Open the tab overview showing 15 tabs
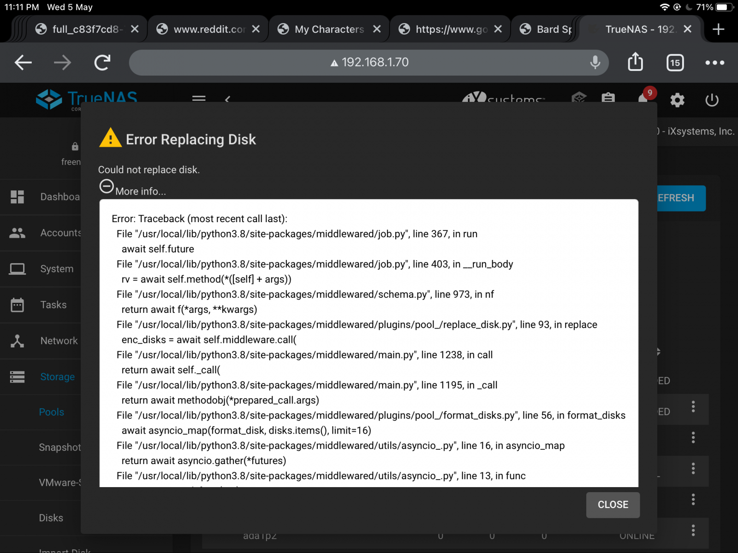The width and height of the screenshot is (738, 553). [x=675, y=63]
